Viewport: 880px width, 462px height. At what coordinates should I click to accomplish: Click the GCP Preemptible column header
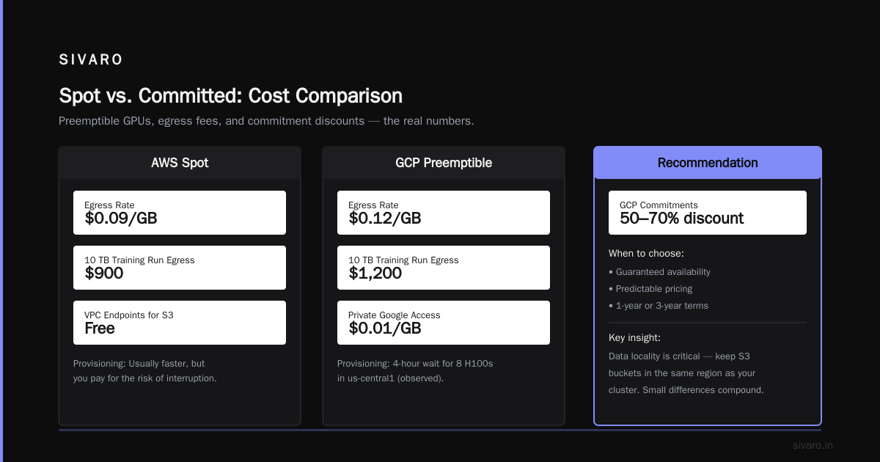444,163
